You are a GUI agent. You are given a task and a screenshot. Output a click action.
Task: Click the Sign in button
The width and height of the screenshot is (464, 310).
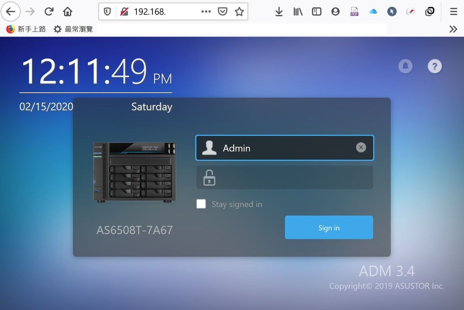tap(329, 228)
